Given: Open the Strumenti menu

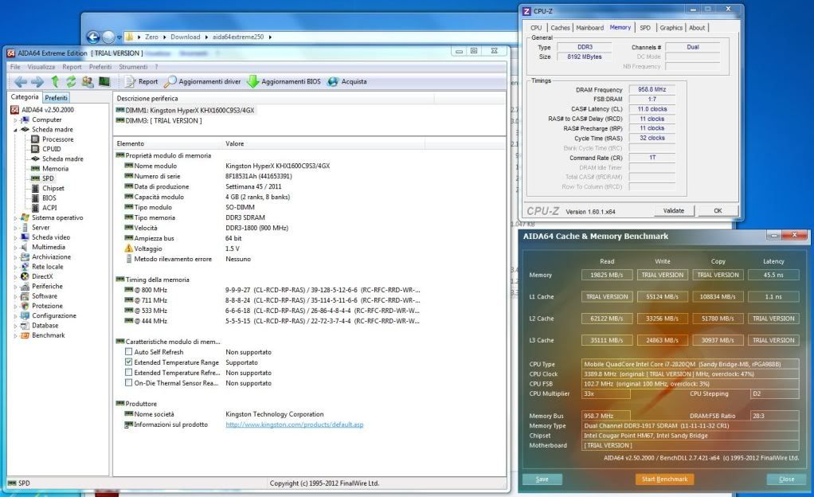Looking at the screenshot, I should (x=133, y=67).
